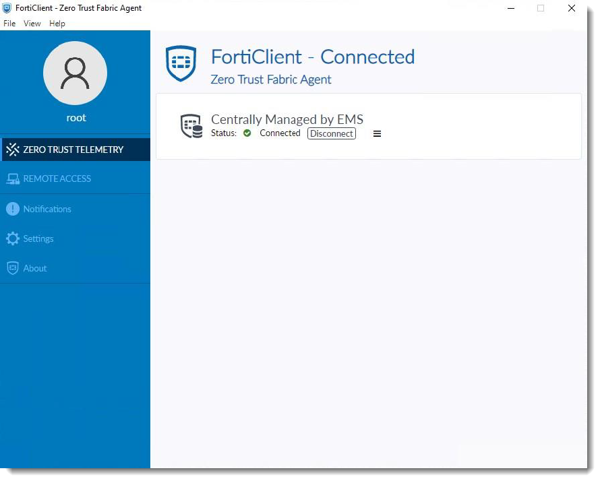The image size is (600, 481).
Task: Click the Connected status text
Action: 280,133
